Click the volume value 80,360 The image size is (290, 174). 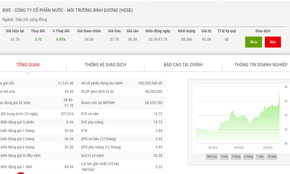point(187,39)
